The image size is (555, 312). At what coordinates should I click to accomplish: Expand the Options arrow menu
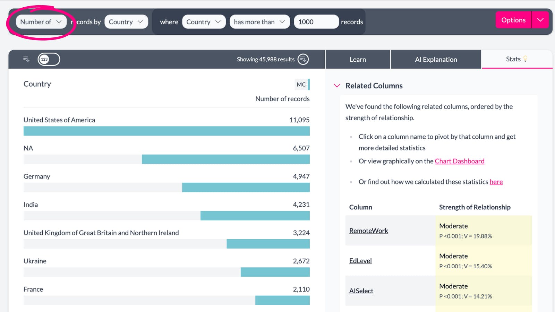540,20
